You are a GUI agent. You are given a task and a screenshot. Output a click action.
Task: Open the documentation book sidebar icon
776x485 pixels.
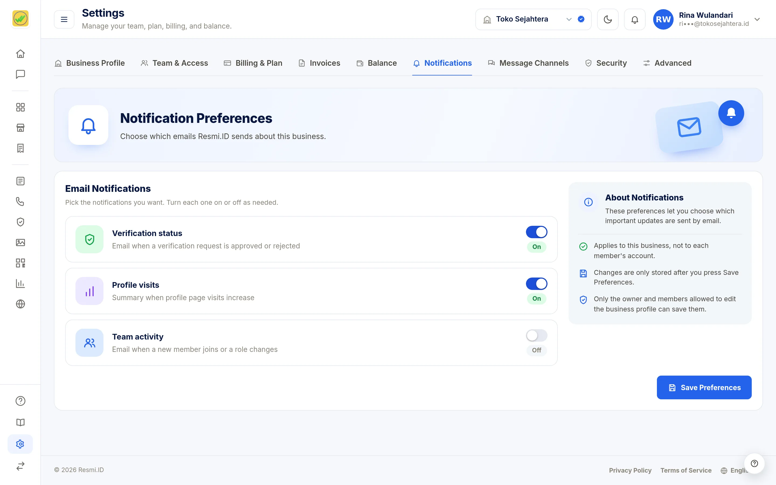[20, 422]
